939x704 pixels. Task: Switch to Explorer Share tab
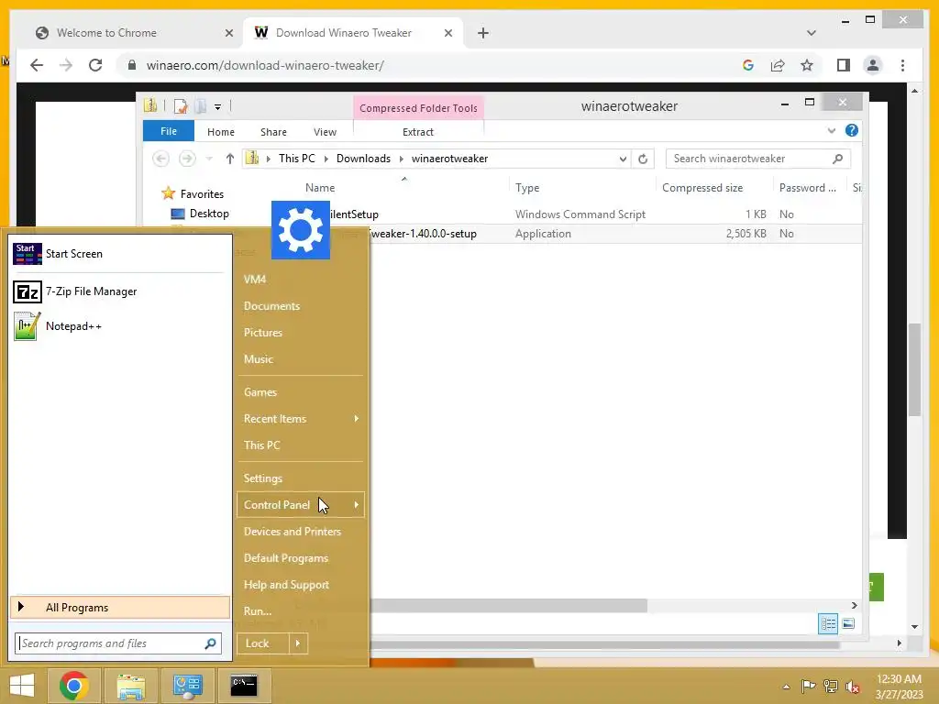(273, 132)
